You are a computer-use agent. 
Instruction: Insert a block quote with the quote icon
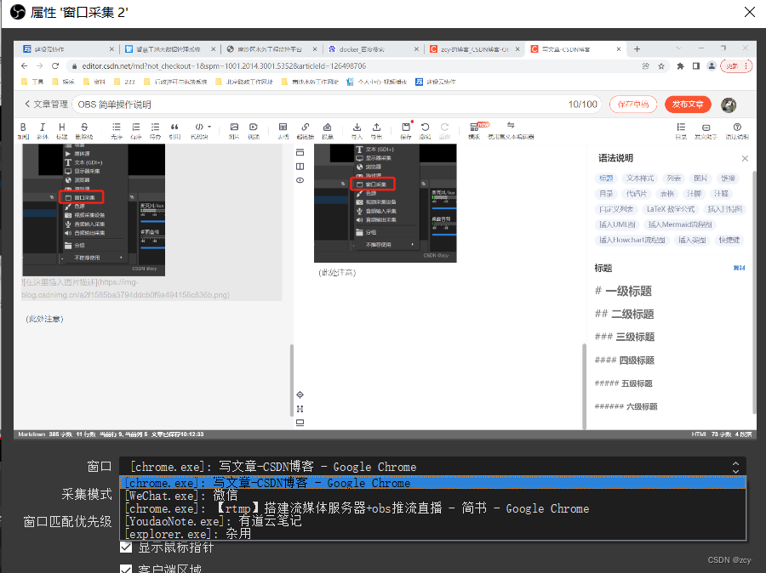[174, 128]
